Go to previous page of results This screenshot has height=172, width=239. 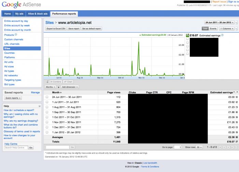[224, 147]
